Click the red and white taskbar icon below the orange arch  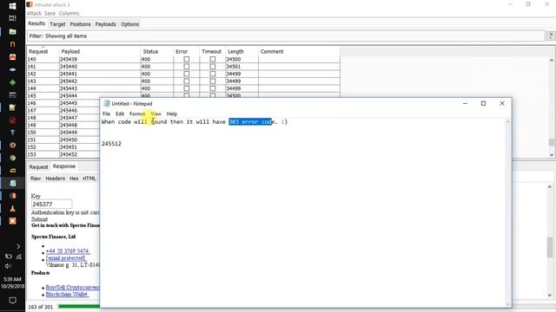click(12, 57)
